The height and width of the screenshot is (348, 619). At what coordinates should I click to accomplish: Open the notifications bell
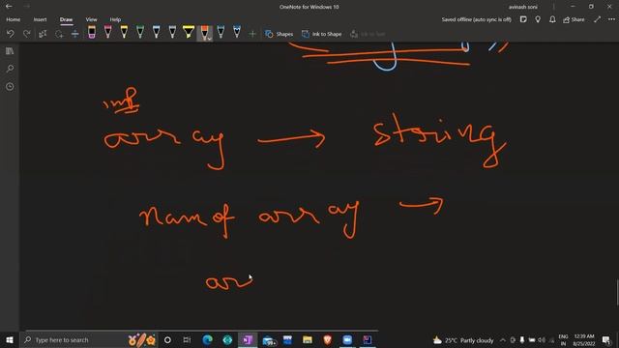(x=552, y=19)
